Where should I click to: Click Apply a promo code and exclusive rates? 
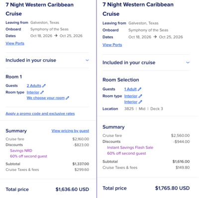tap(40, 113)
